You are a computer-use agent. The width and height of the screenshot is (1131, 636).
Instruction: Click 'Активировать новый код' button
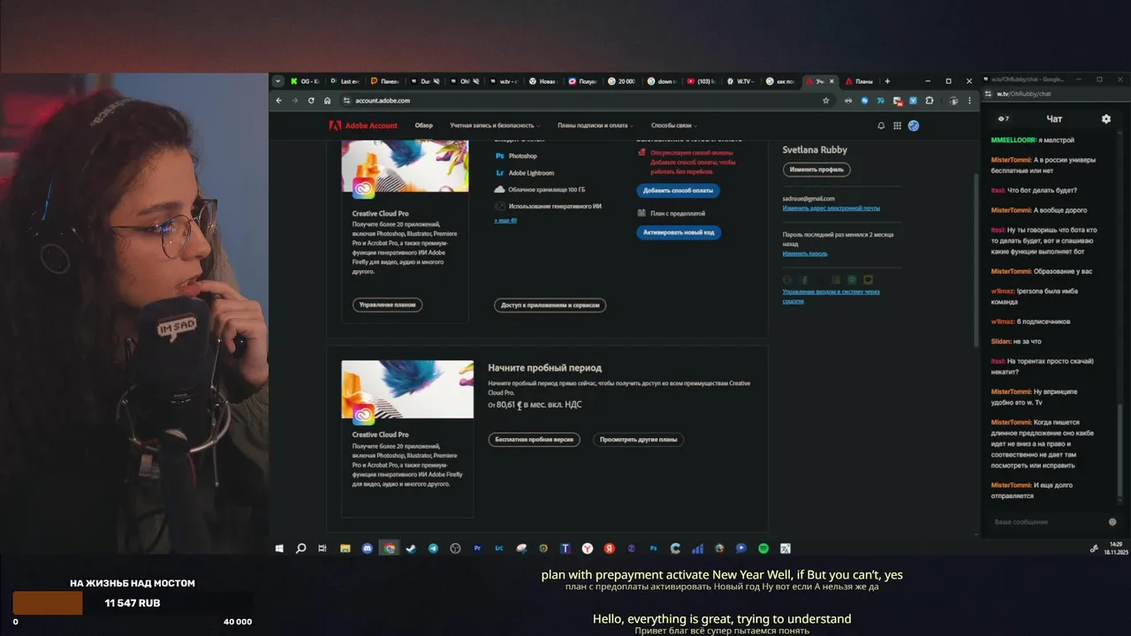point(679,232)
